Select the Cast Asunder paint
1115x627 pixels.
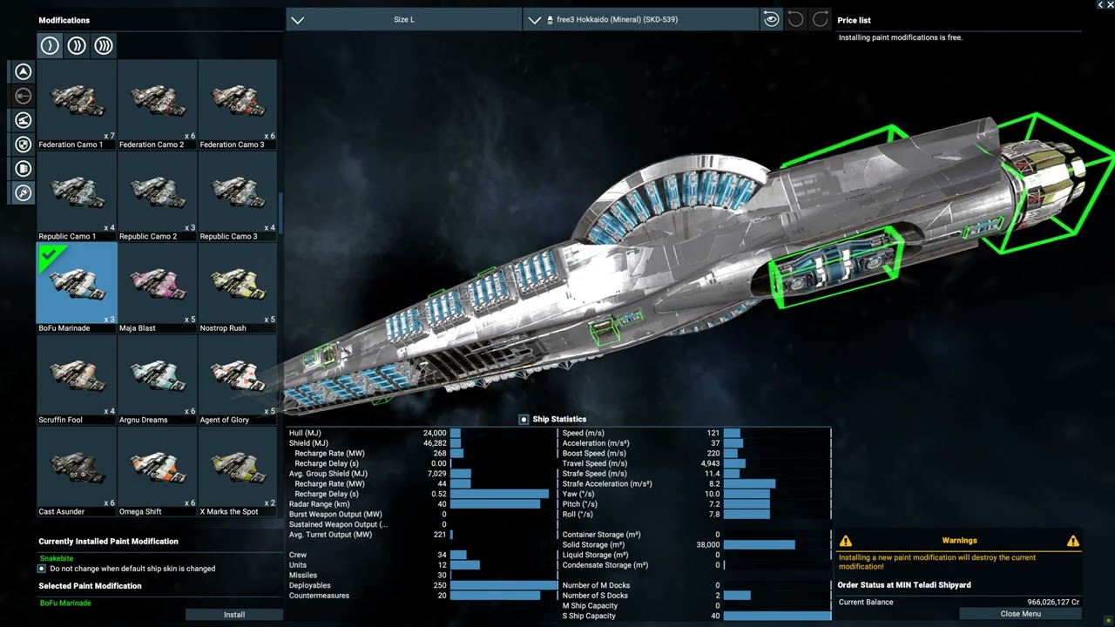pyautogui.click(x=77, y=472)
